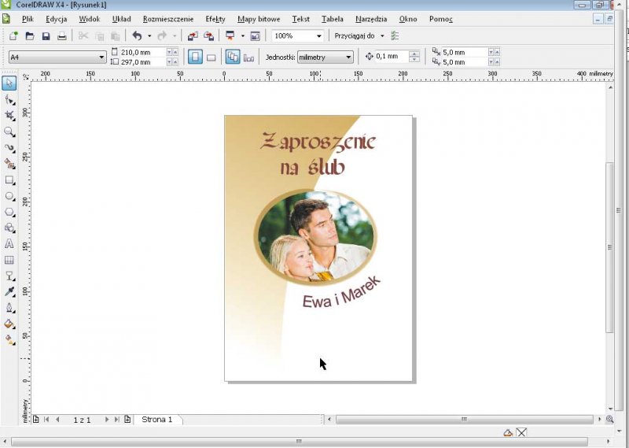Toggle landscape page orientation
Image resolution: width=629 pixels, height=448 pixels.
(211, 57)
